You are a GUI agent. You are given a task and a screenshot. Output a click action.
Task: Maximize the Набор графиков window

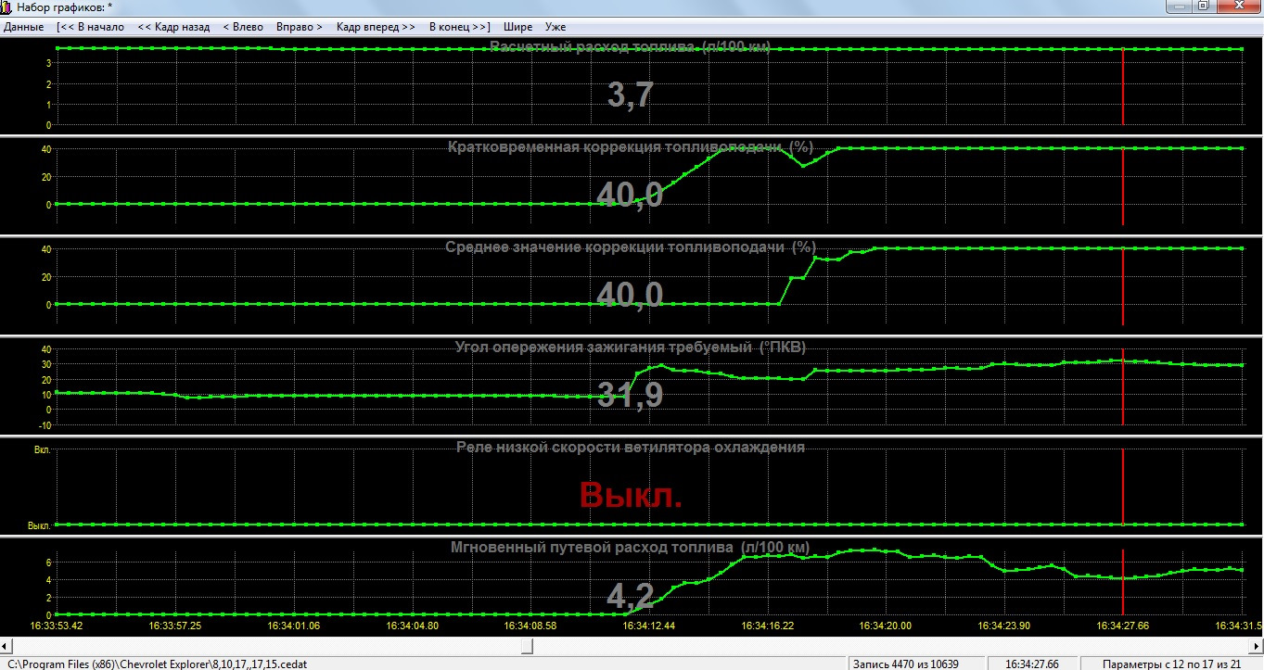[x=1202, y=6]
